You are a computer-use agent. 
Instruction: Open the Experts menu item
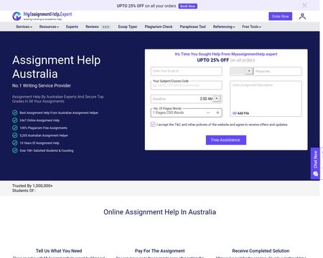(72, 27)
